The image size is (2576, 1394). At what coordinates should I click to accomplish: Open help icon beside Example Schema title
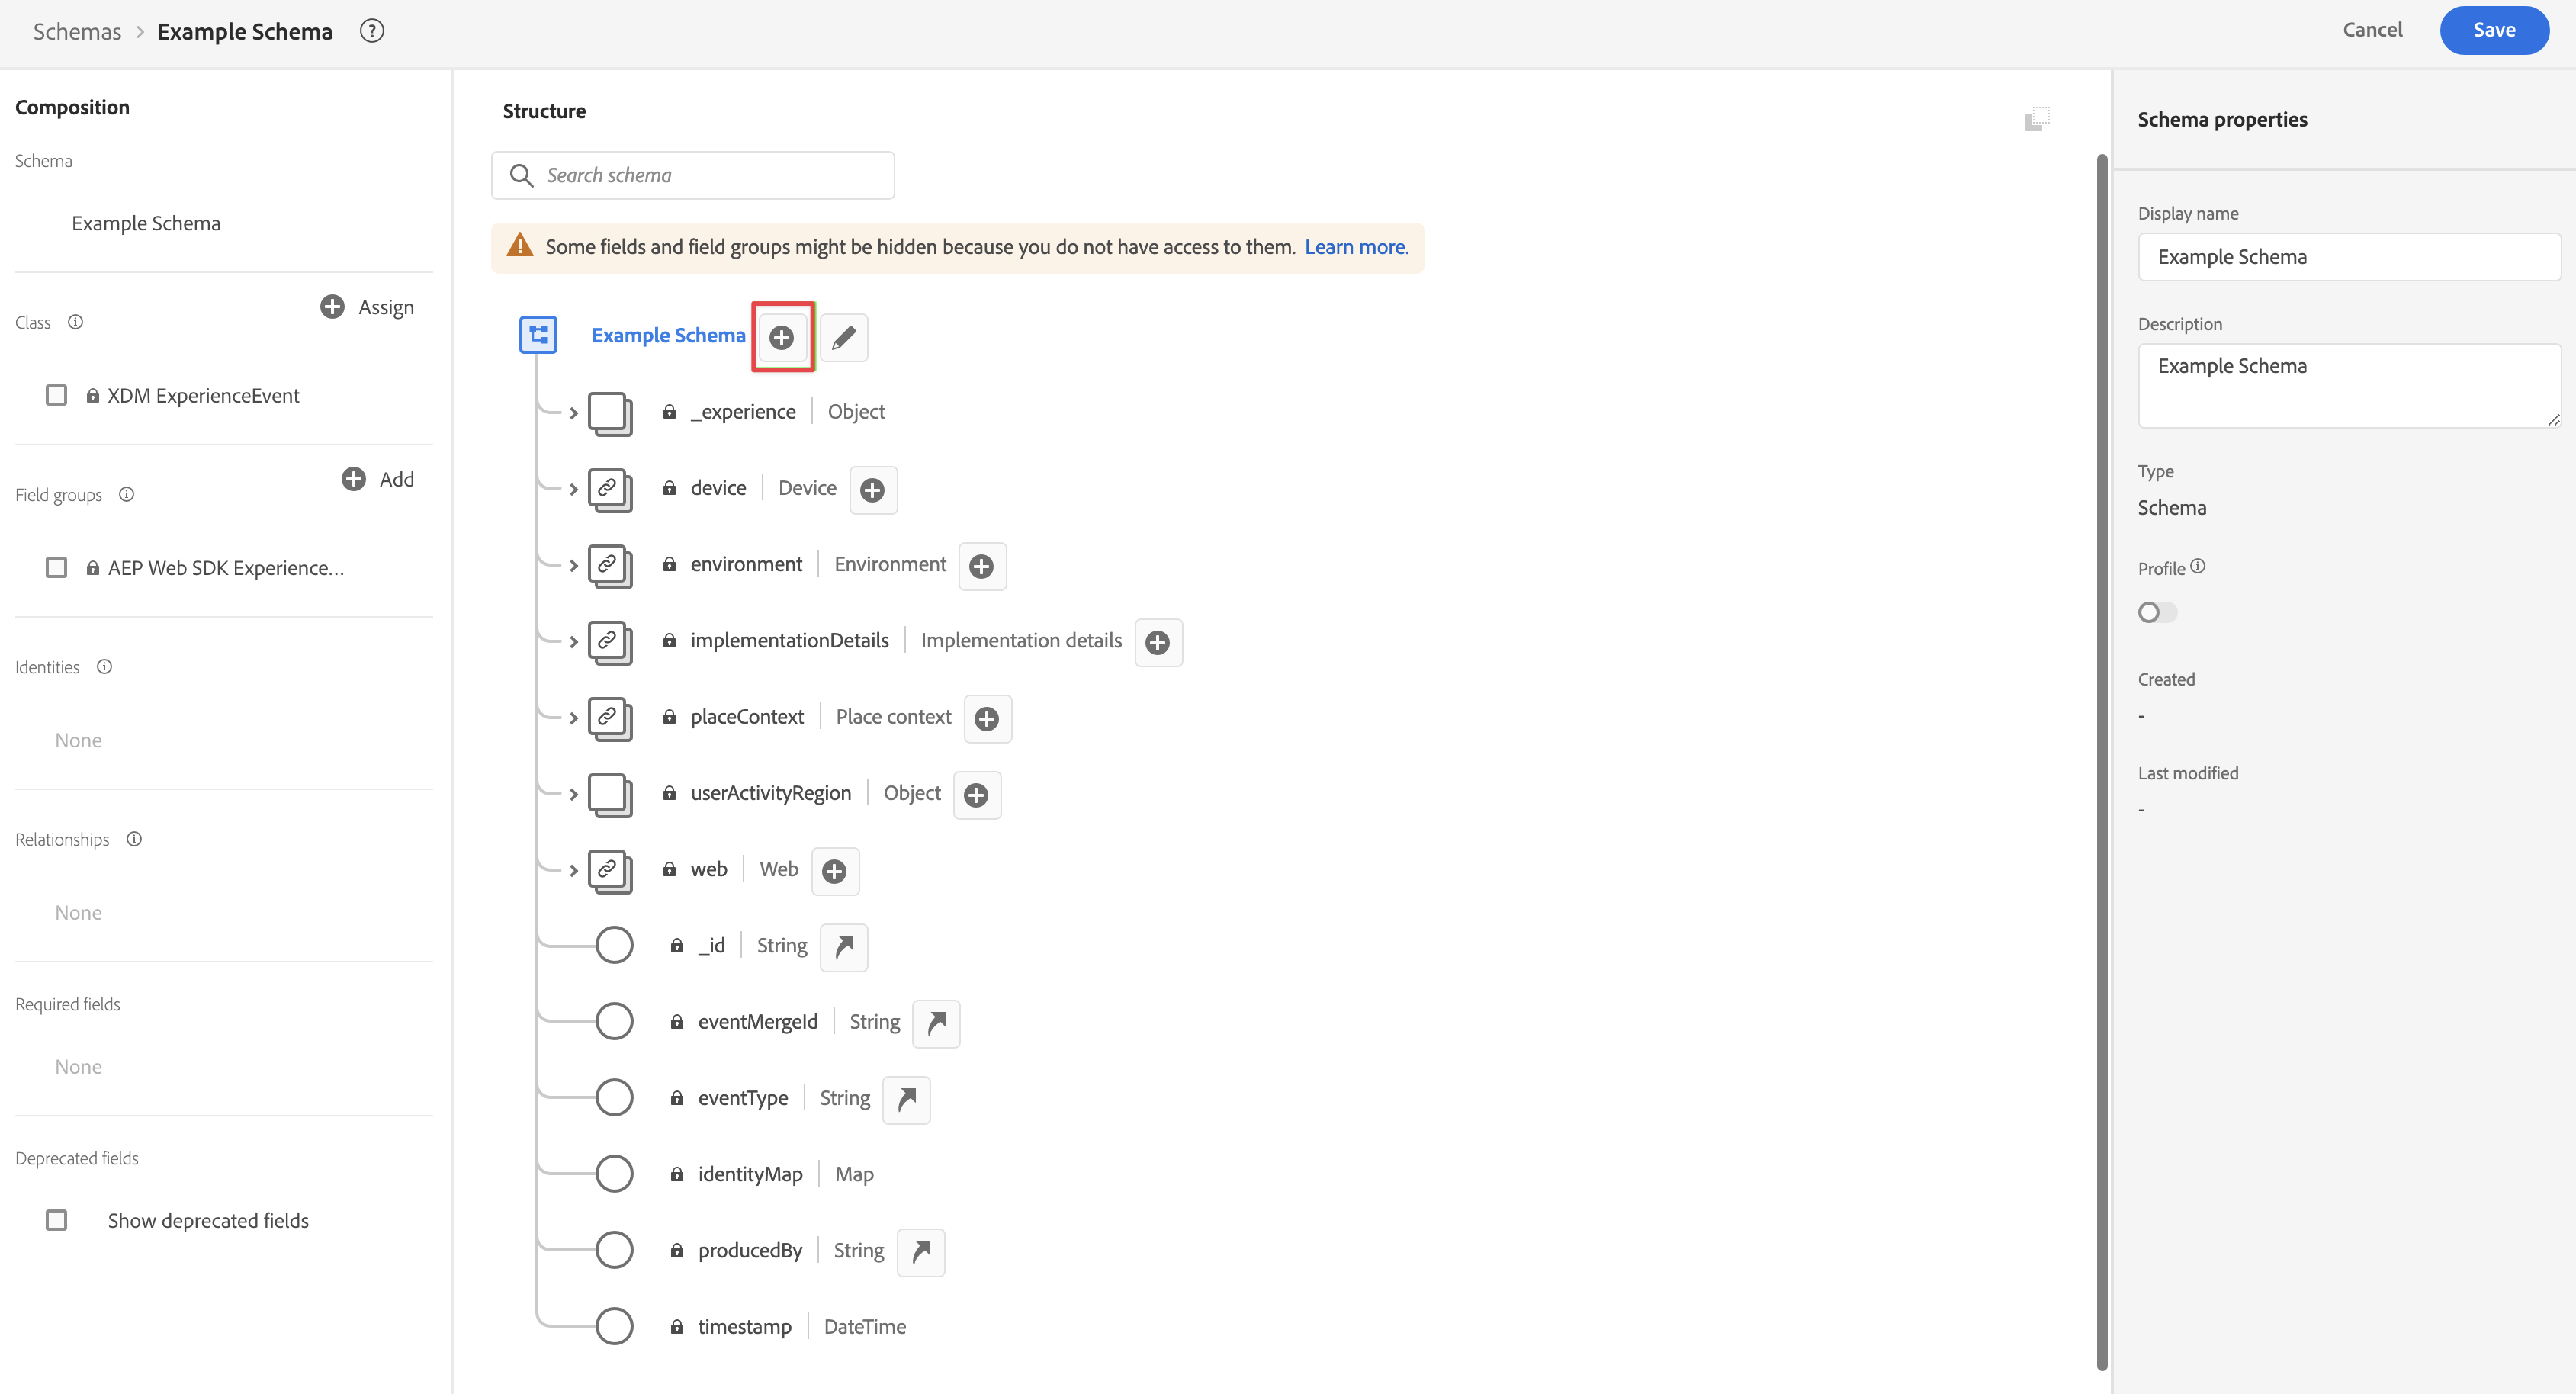click(372, 31)
